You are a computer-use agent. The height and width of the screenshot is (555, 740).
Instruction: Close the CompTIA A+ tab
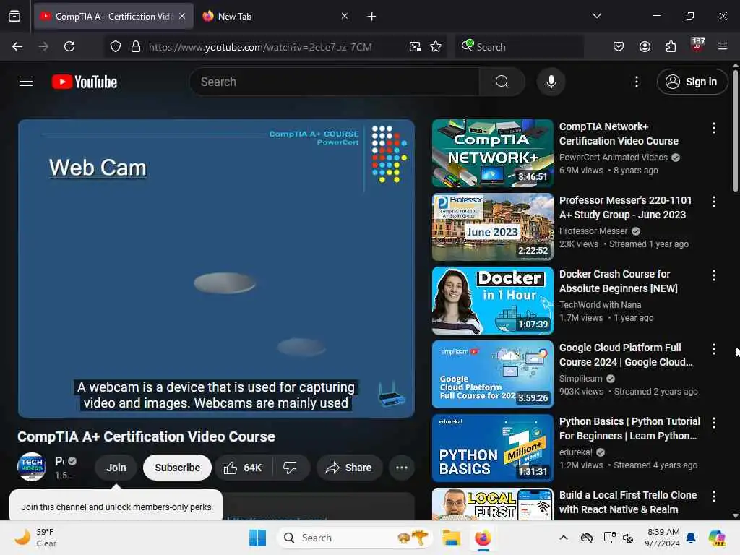point(182,16)
